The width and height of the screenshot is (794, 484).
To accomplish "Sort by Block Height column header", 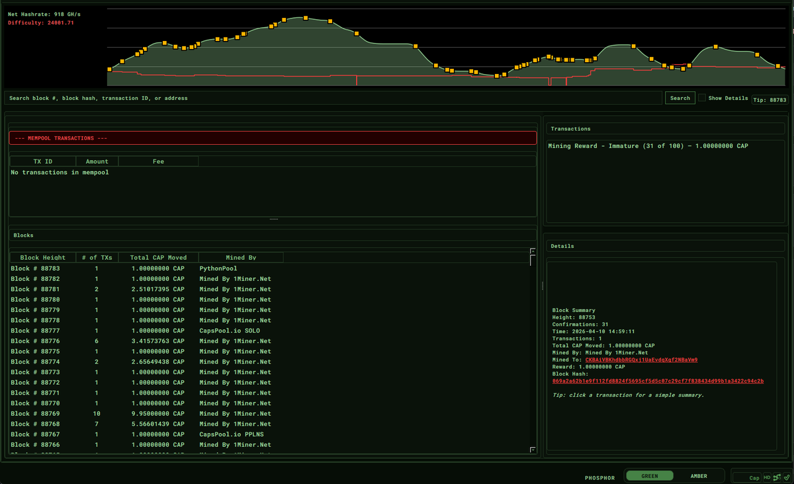I will (x=43, y=257).
